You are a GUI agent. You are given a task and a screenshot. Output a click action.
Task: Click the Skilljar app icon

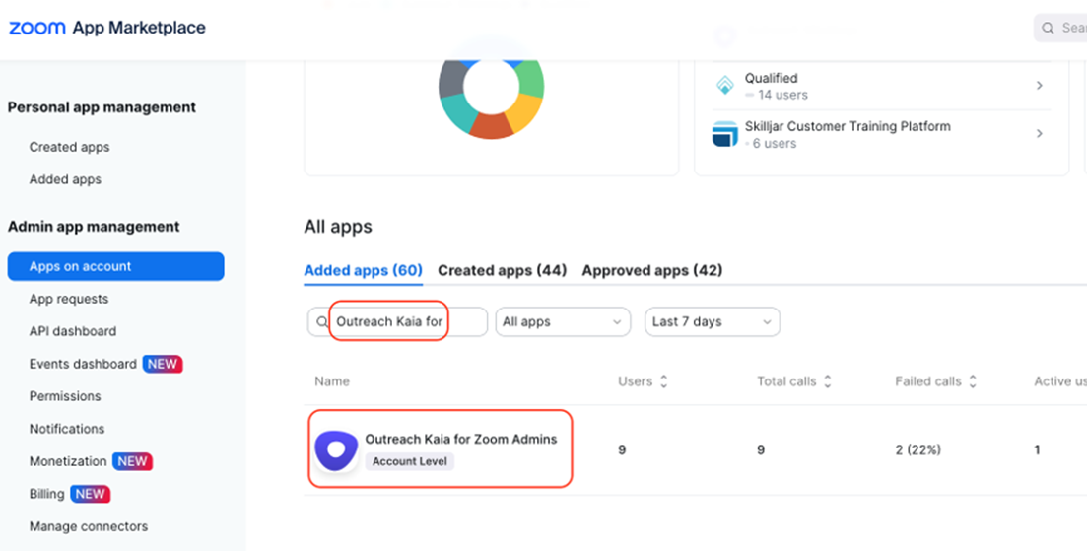coord(725,134)
